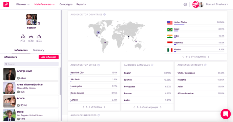Go to next page of Countries

pos(209,57)
